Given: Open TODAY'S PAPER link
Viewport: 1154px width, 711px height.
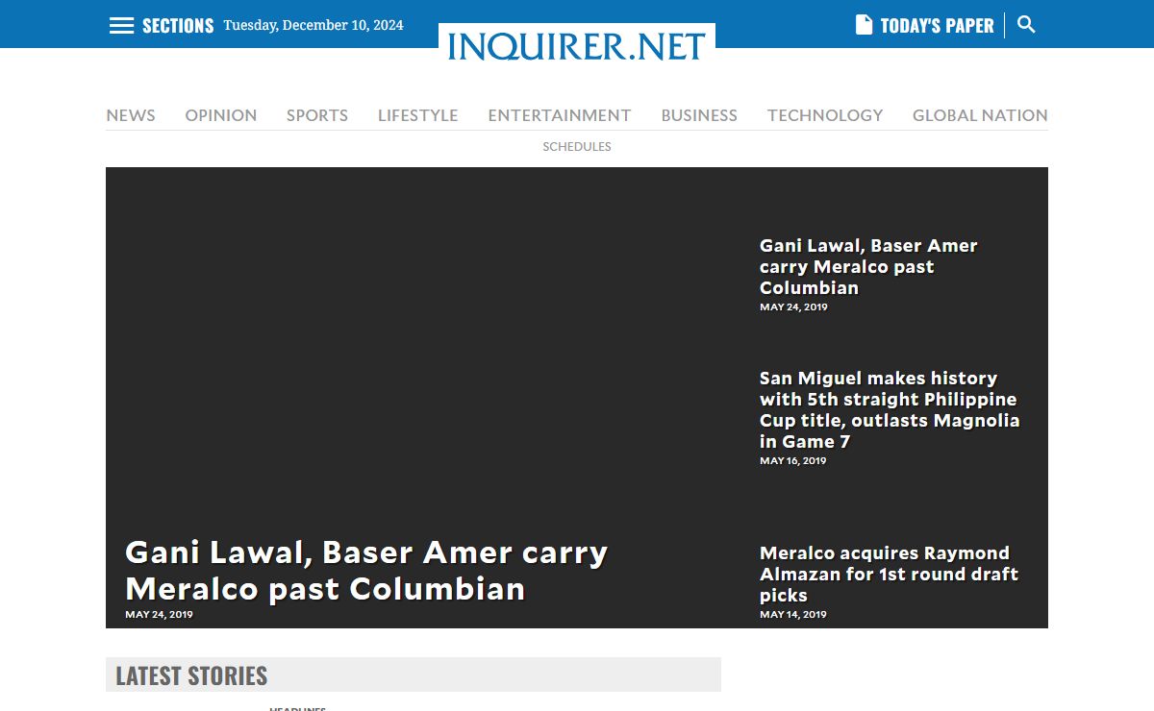Looking at the screenshot, I should (x=937, y=26).
